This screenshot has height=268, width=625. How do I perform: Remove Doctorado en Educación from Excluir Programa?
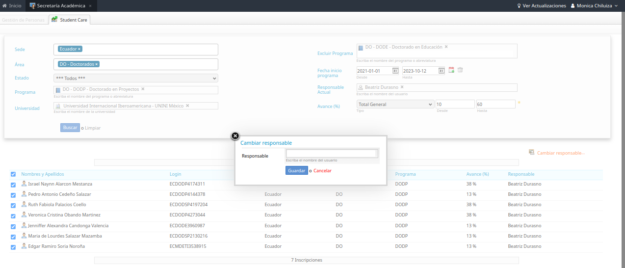pyautogui.click(x=446, y=47)
